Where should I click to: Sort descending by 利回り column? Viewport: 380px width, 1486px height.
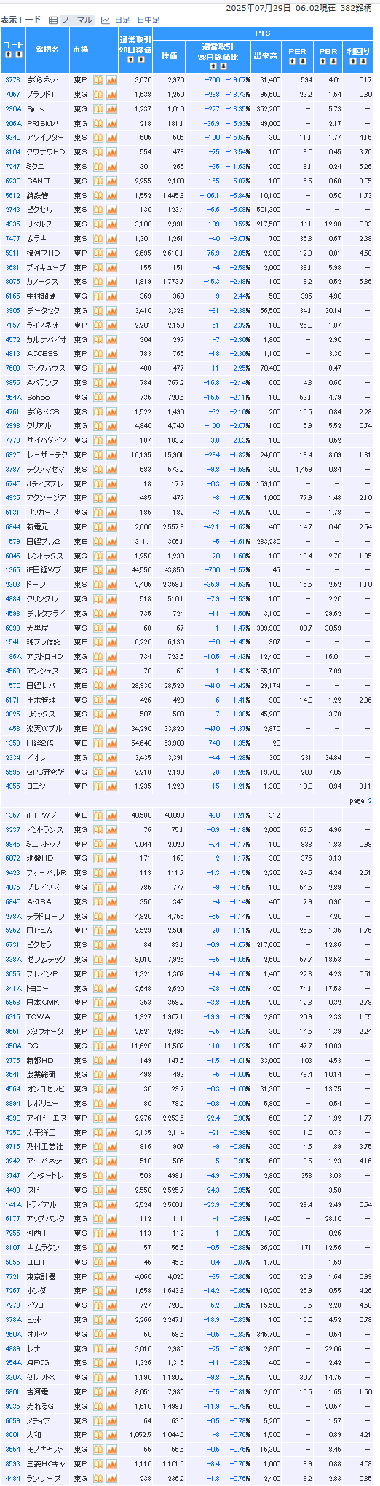click(x=363, y=60)
